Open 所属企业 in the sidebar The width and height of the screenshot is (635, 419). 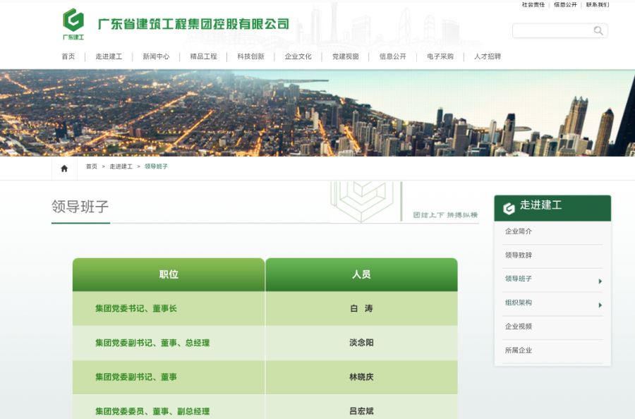(519, 351)
